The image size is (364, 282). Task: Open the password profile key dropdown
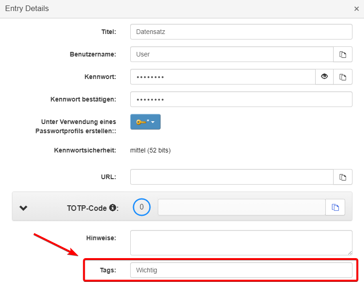145,122
